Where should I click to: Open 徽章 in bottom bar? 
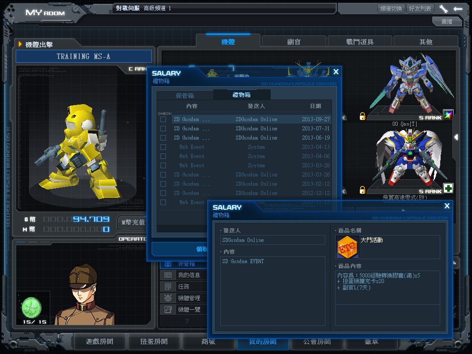[x=371, y=342]
